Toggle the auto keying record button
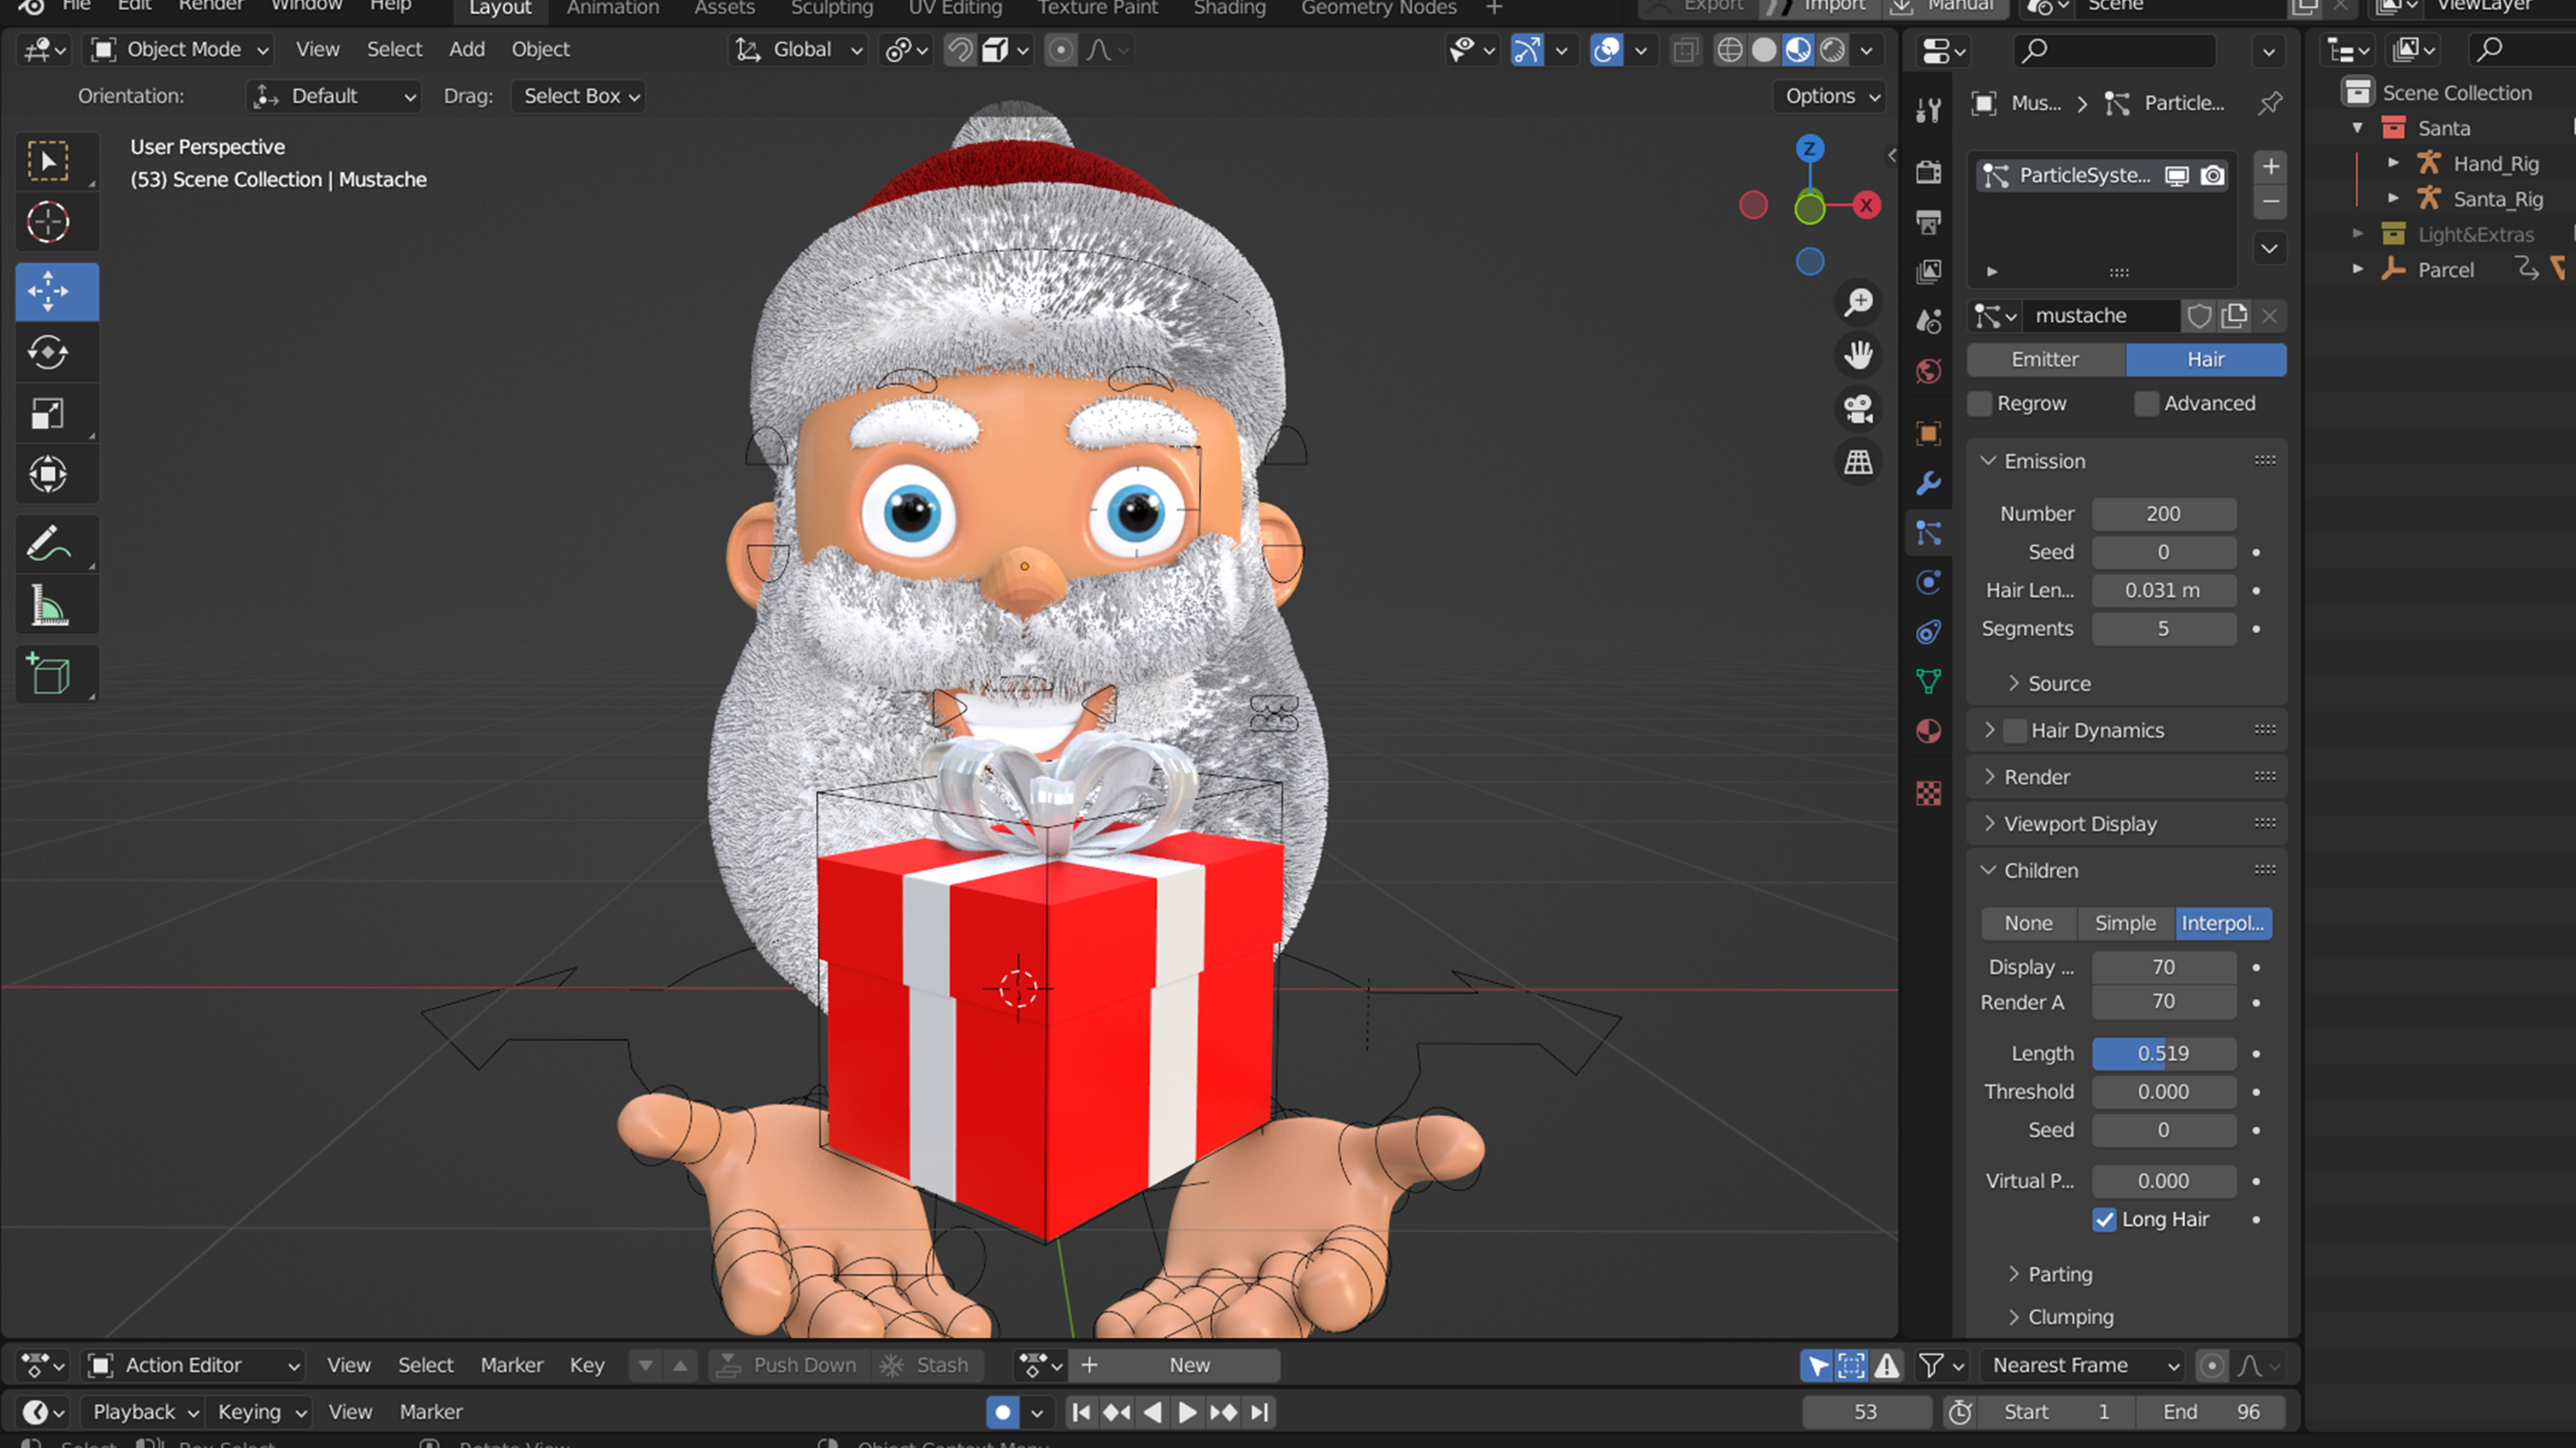The height and width of the screenshot is (1448, 2576). 1002,1412
